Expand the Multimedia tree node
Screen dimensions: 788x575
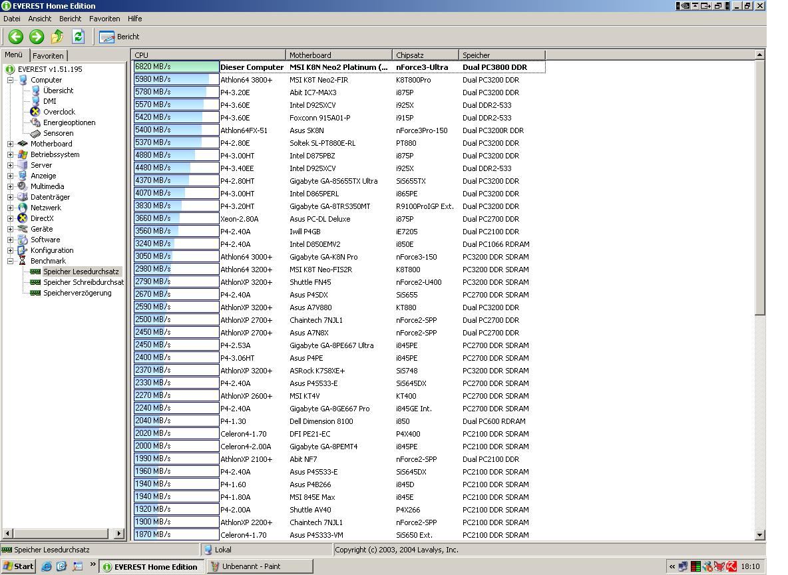tap(10, 186)
